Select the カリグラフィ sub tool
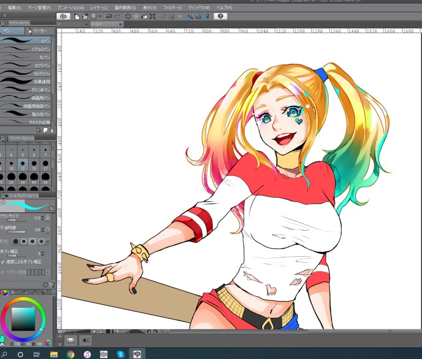Viewport: 422px width, 359px height. coord(25,73)
